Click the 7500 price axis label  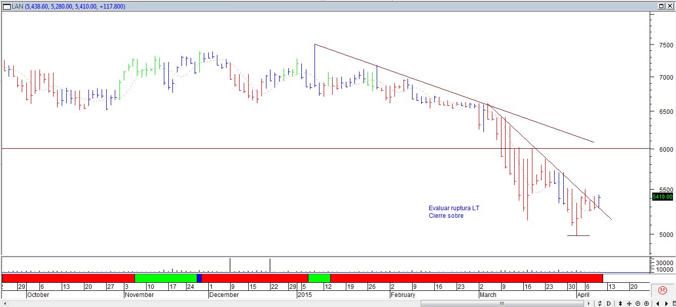(665, 45)
